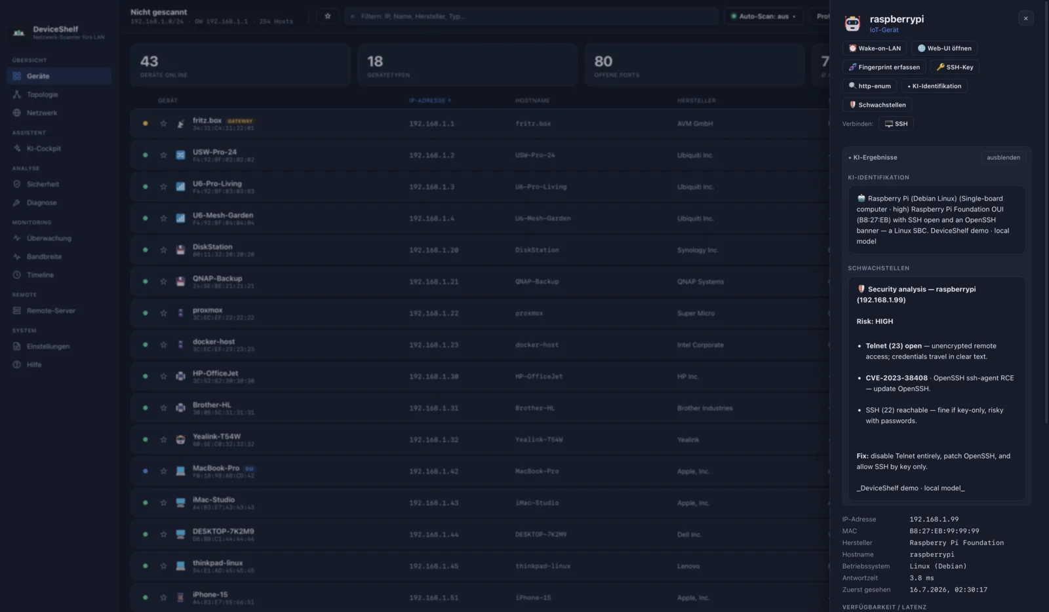Select CVE-2023-38408 text in Schwachstellen
Image resolution: width=1049 pixels, height=612 pixels.
[896, 378]
